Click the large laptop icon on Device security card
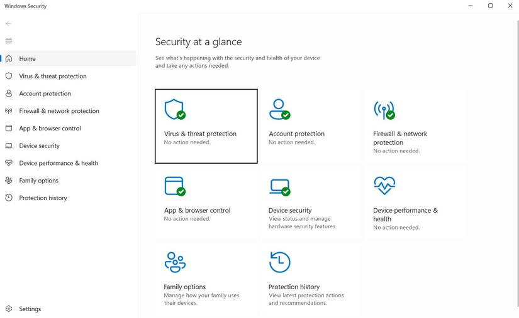The height and width of the screenshot is (318, 519). coord(279,187)
